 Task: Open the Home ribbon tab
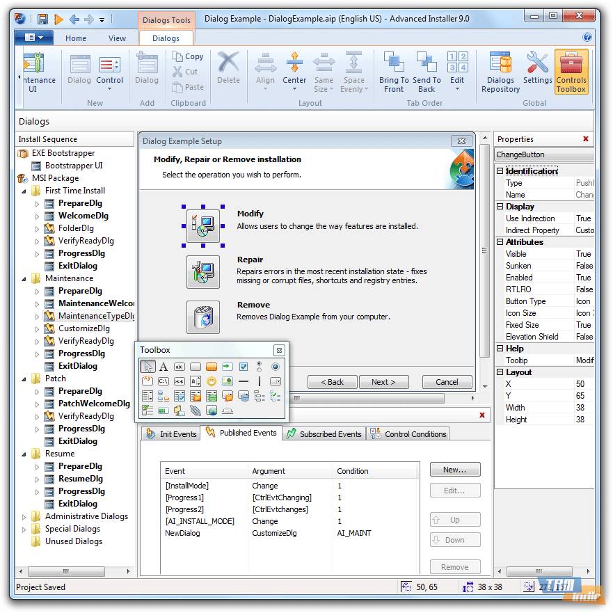(x=76, y=38)
